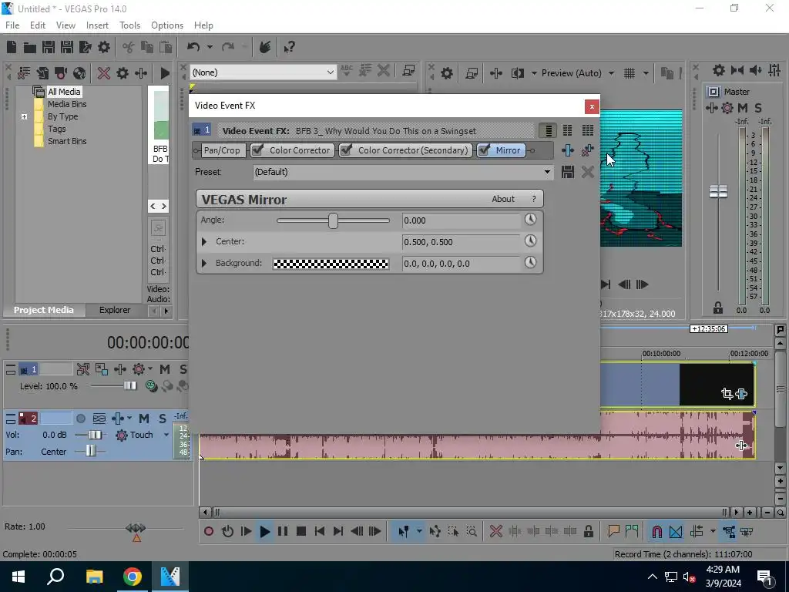The image size is (789, 592).
Task: Click the Plug-In Chain icon in Video Event FX
Action: (568, 150)
